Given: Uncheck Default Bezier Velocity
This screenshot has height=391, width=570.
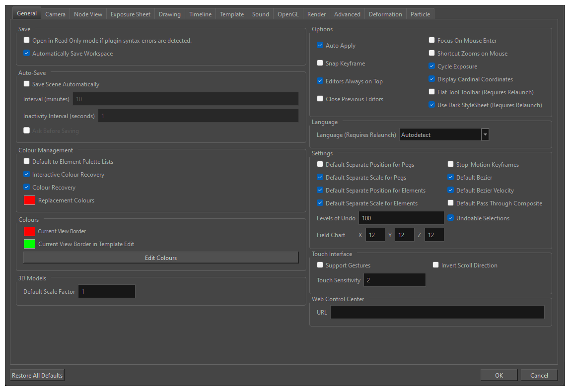Looking at the screenshot, I should pos(450,190).
